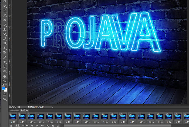Select the Ellipse shape tool
Screen dimensions: 189x127
tap(5, 71)
